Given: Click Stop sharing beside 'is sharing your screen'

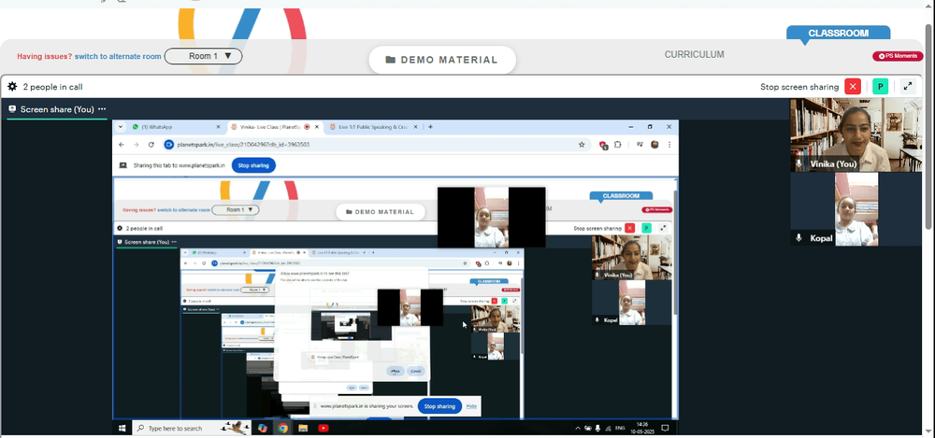Looking at the screenshot, I should [x=439, y=406].
